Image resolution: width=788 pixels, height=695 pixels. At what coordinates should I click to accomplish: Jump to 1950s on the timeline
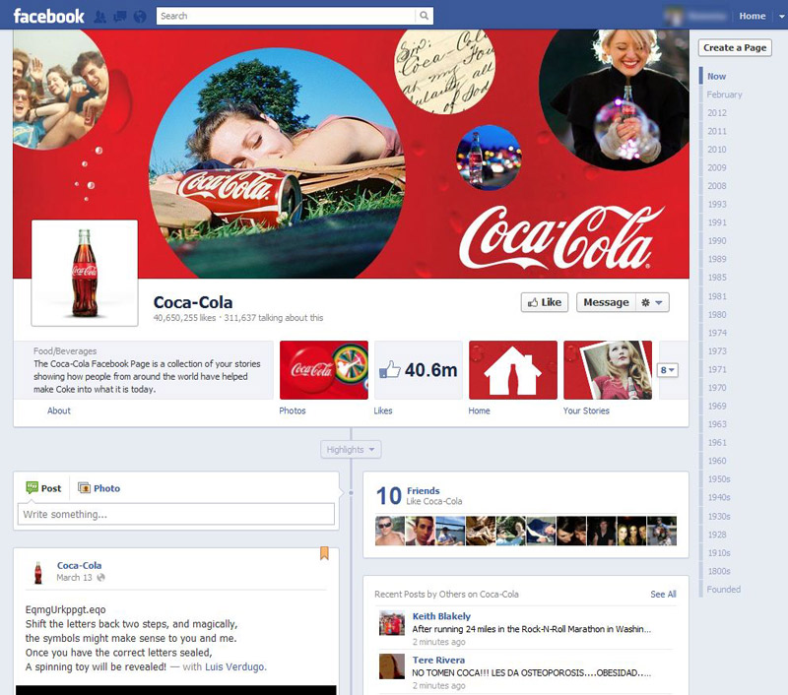pos(719,479)
